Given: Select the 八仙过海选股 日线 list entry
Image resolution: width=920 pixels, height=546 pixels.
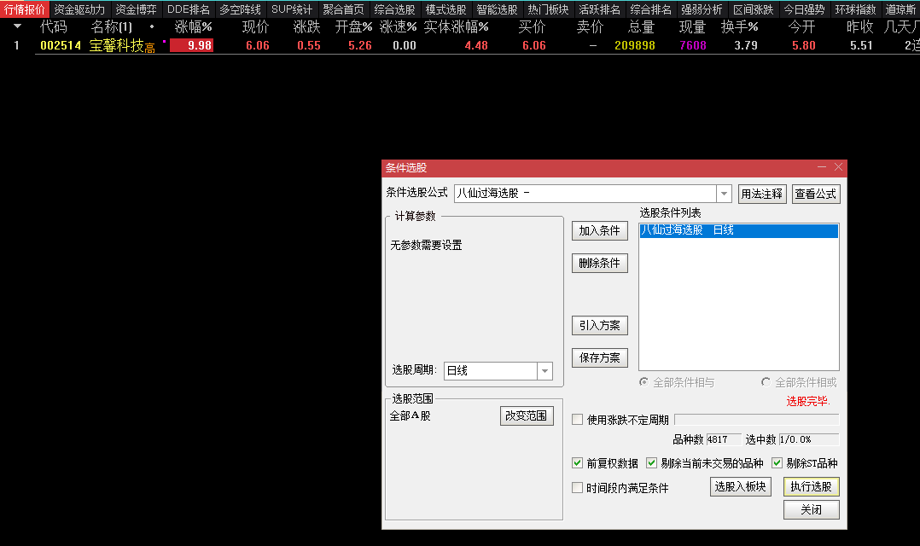Looking at the screenshot, I should click(x=738, y=229).
